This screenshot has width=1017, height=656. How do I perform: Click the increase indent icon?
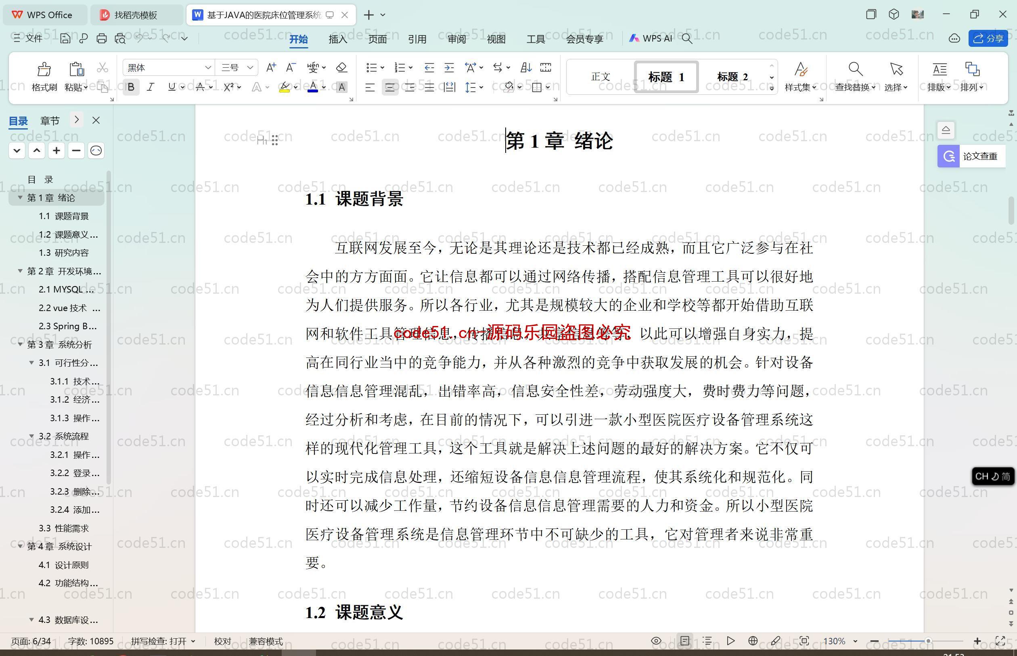[449, 67]
